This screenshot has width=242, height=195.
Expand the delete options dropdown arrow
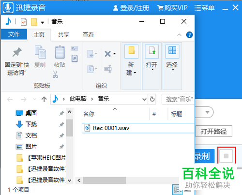[x=114, y=54]
